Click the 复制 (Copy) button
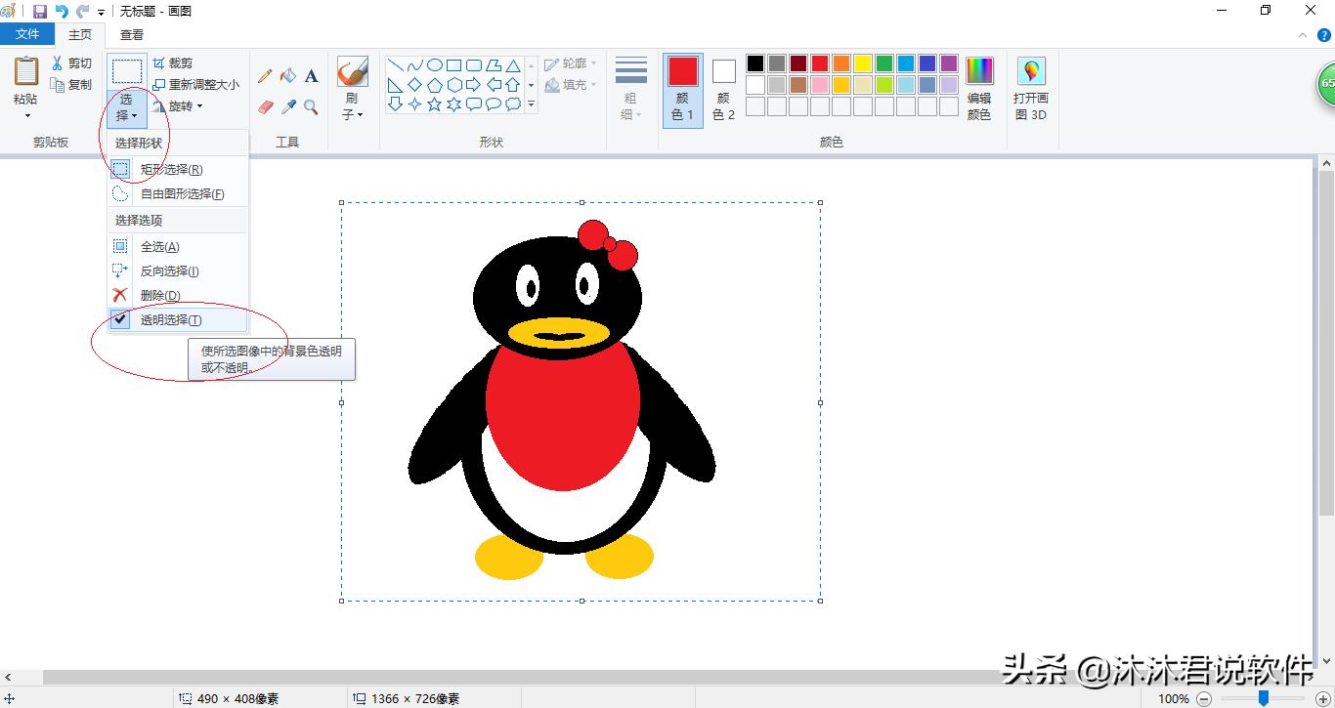The width and height of the screenshot is (1335, 708). 72,85
